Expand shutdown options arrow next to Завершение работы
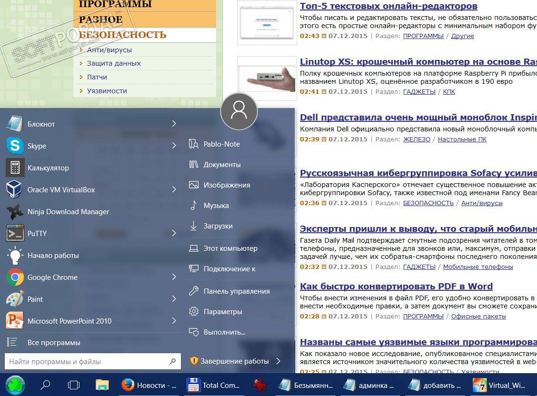 278,361
